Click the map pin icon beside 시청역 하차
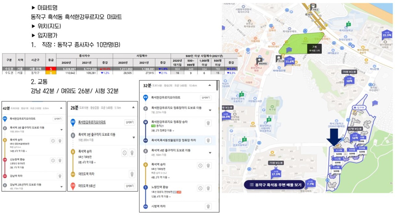 (x=208, y=206)
